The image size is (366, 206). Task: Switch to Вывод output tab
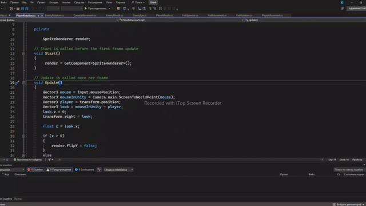click(18, 199)
